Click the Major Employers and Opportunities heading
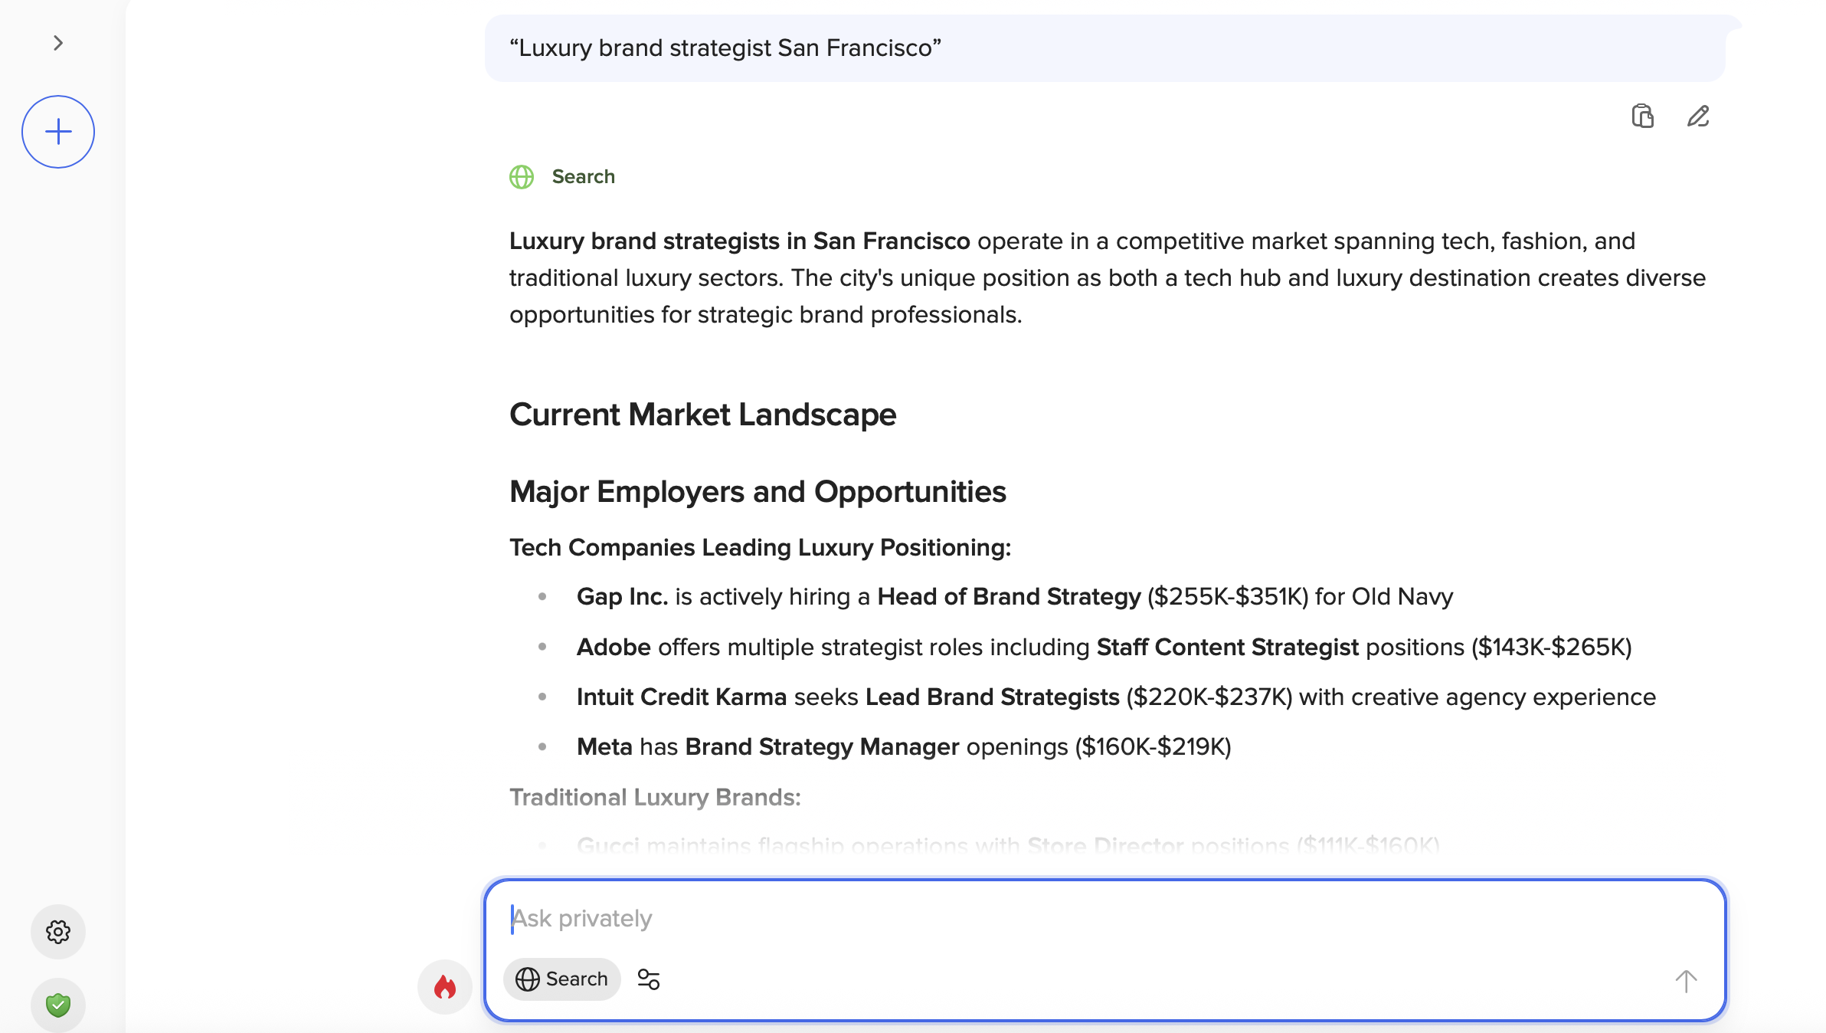 click(x=758, y=492)
